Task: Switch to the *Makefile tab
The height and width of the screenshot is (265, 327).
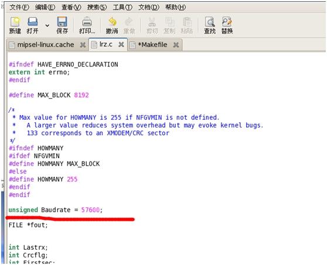Action: [152, 45]
